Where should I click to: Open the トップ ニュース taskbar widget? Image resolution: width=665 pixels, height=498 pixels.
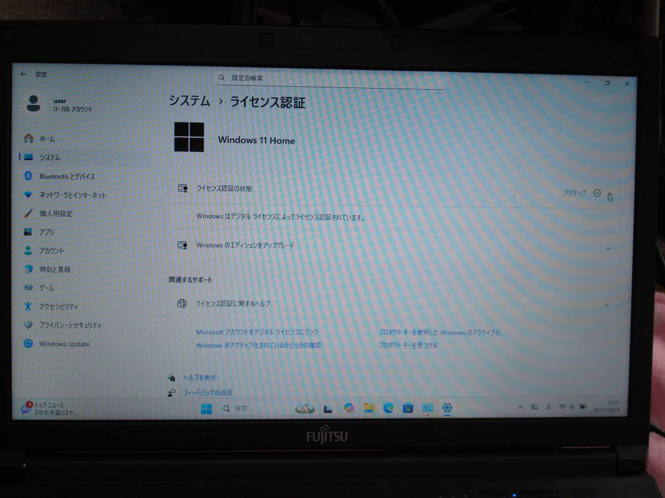pyautogui.click(x=50, y=408)
